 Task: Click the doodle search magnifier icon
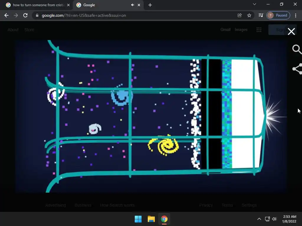pos(297,49)
